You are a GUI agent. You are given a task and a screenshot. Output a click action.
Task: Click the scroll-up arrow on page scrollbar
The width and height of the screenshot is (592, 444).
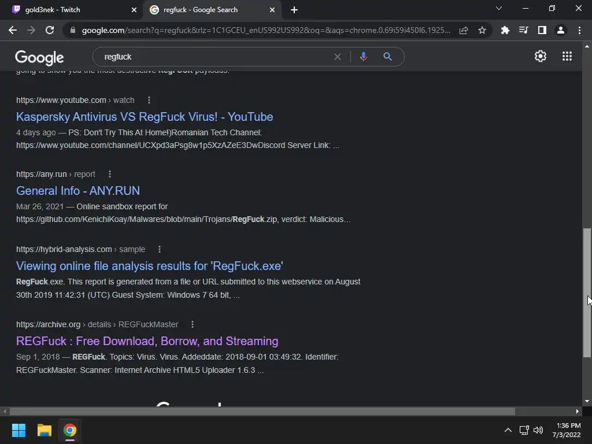pyautogui.click(x=587, y=46)
